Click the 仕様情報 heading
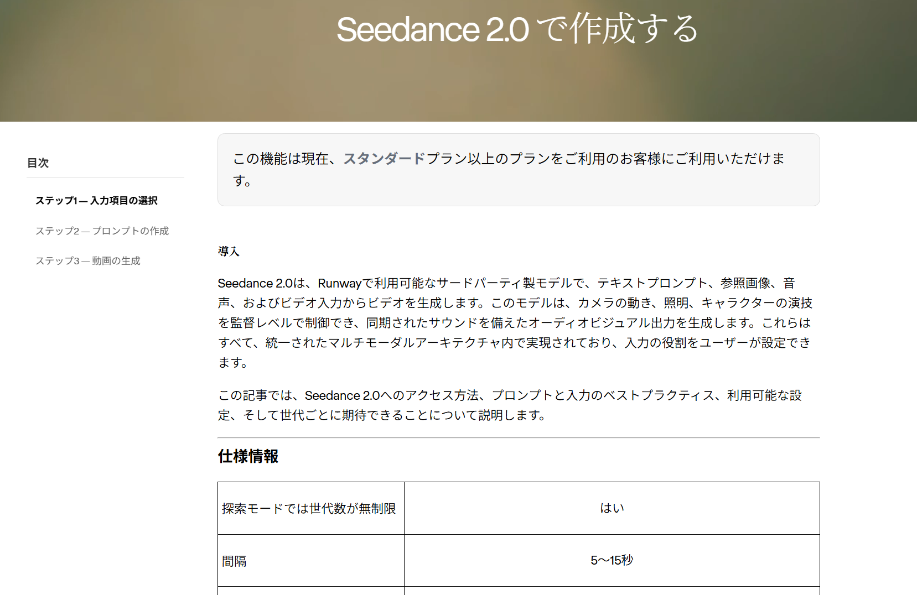The image size is (917, 595). pyautogui.click(x=248, y=456)
